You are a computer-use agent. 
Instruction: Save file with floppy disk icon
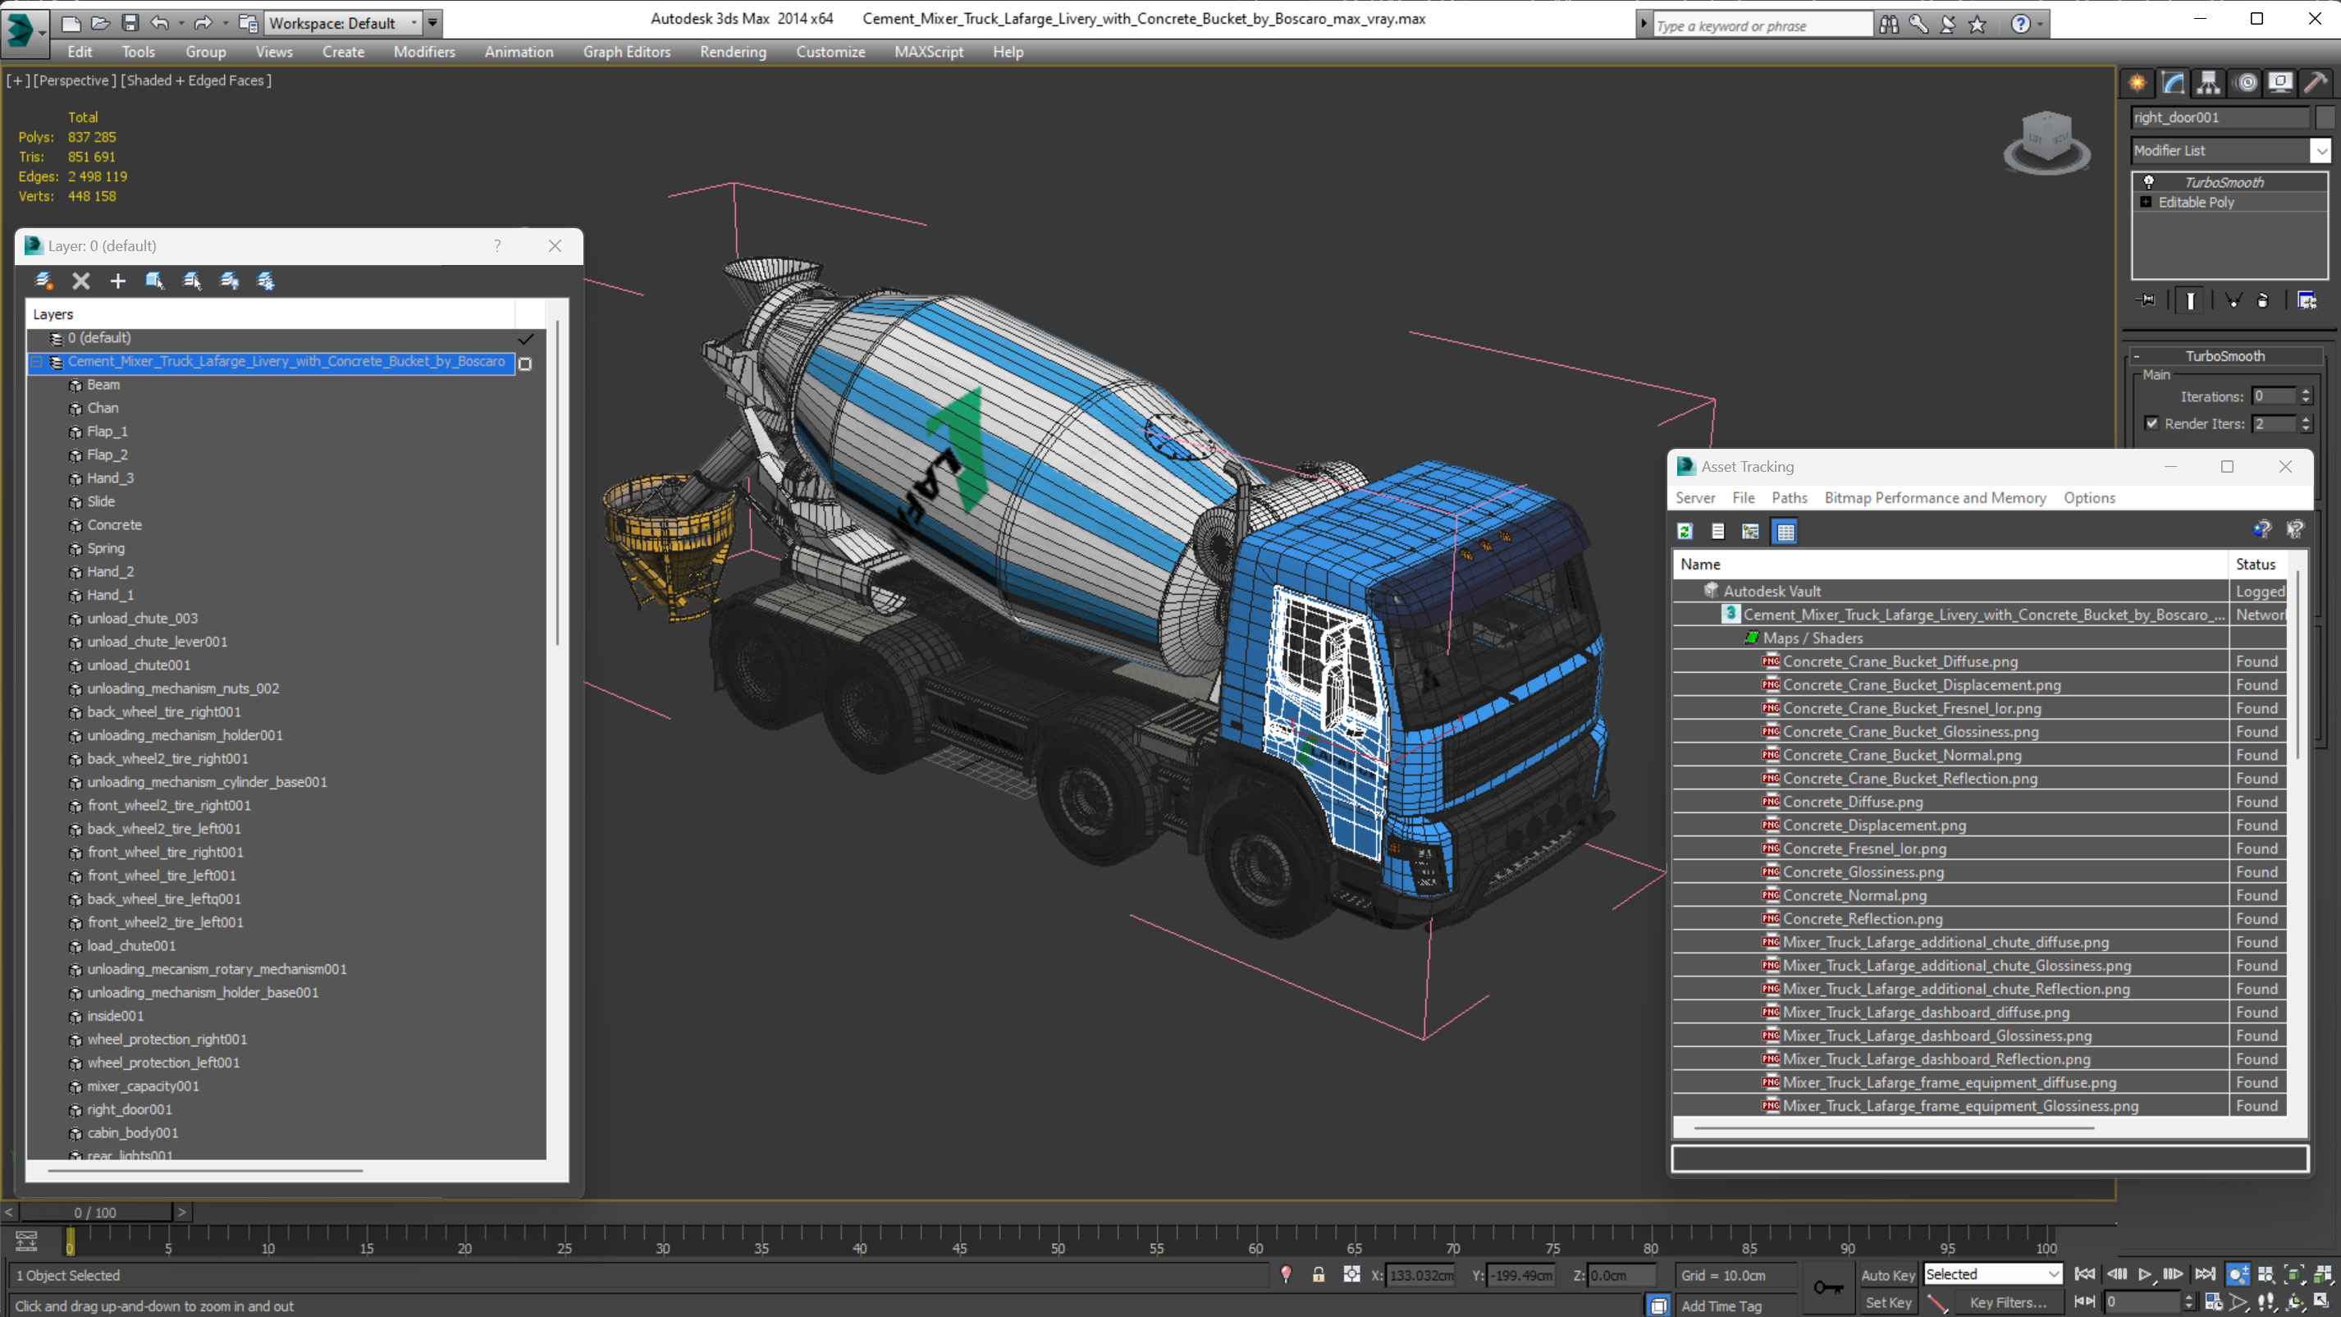(x=130, y=23)
